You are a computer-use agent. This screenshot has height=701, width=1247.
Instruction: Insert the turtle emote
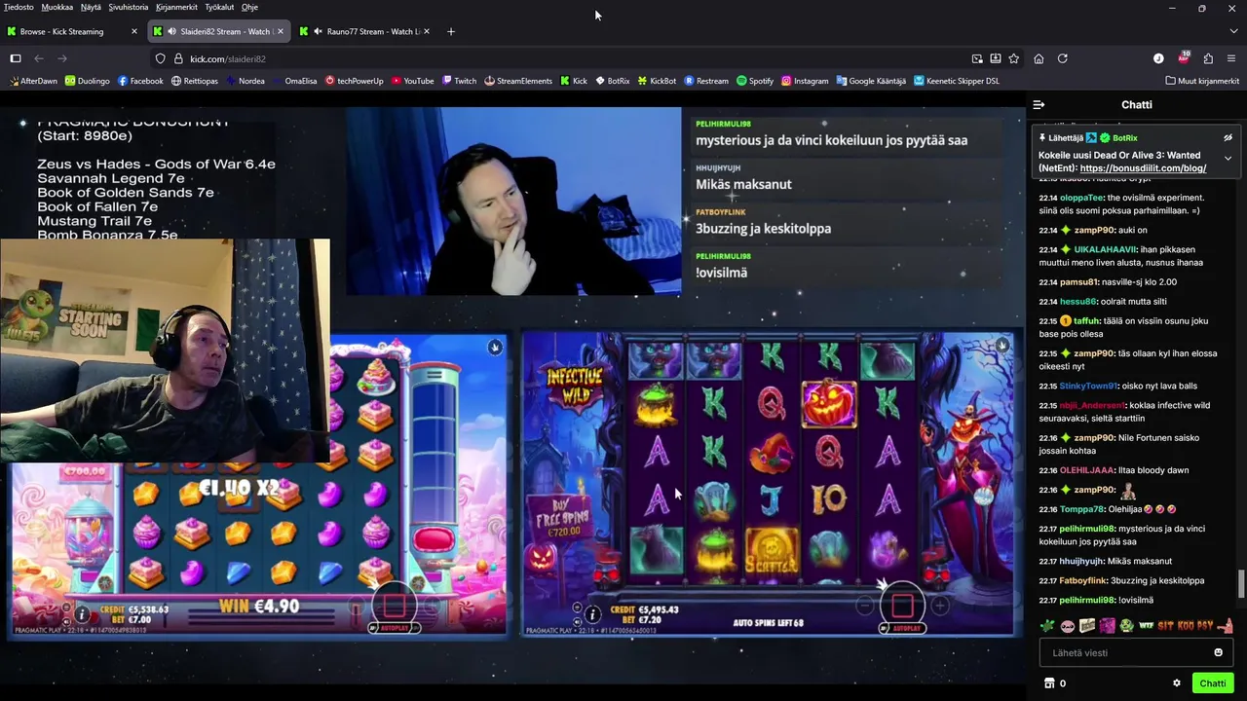point(1047,626)
